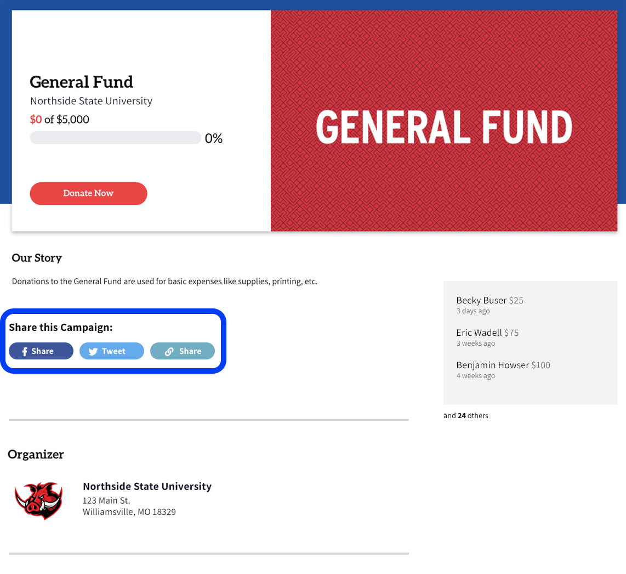Open the General Fund campaign title
626x574 pixels.
tap(82, 82)
